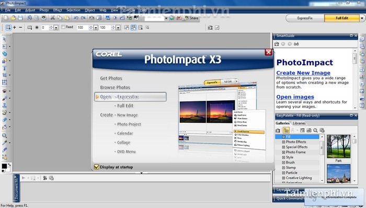Switch to the Libraries tab
This screenshot has height=208, width=366.
click(299, 123)
